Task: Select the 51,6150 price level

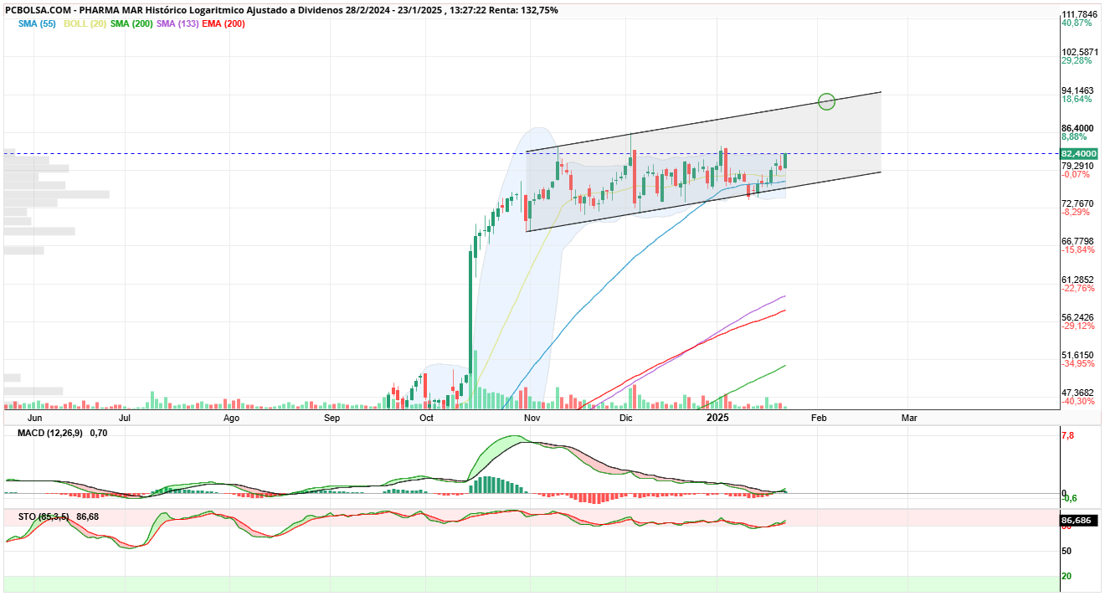Action: [1078, 355]
